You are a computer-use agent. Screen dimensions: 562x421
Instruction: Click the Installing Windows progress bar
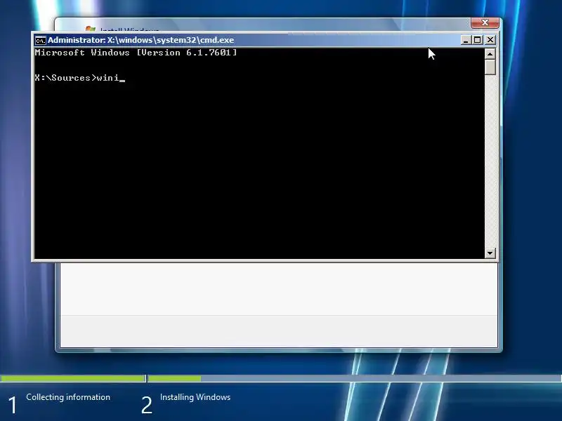355,378
